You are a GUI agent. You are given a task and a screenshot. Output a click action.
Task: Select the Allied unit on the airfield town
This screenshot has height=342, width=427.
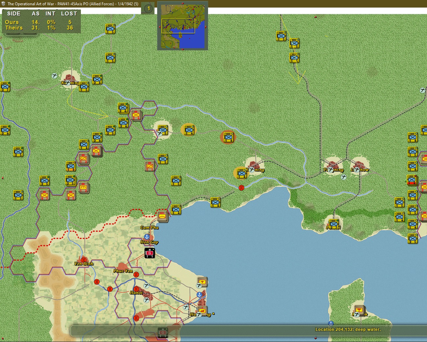click(x=163, y=130)
